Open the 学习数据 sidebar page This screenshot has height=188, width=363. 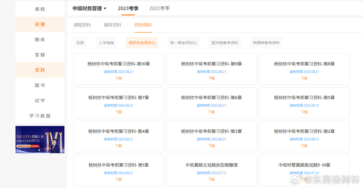pos(40,116)
